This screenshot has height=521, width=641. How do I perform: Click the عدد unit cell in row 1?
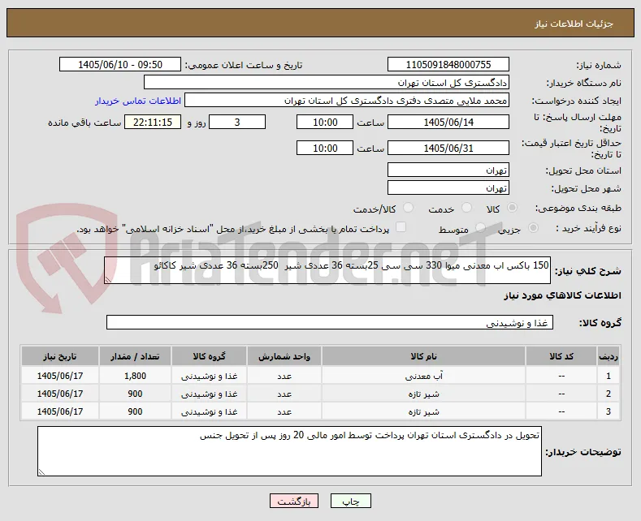click(x=284, y=376)
